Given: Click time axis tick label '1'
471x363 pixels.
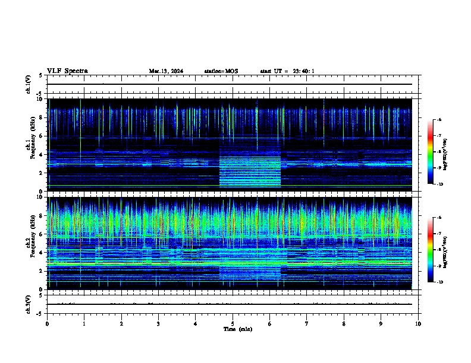Looking at the screenshot, I should [x=84, y=324].
